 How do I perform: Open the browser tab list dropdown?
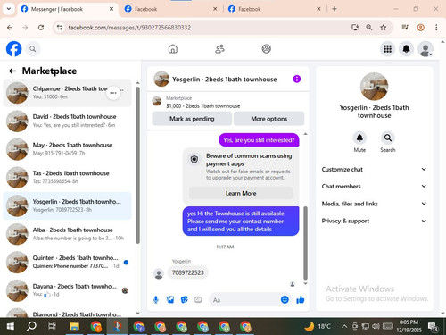pyautogui.click(x=9, y=9)
